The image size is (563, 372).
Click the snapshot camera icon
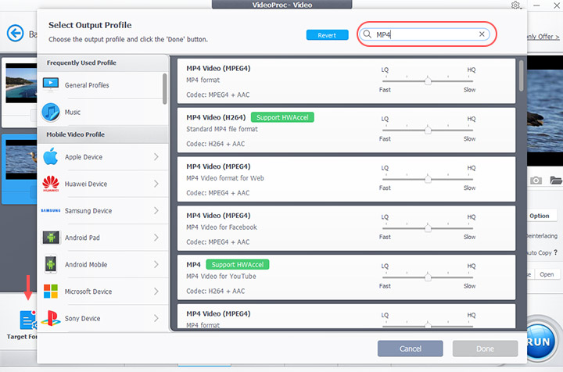[536, 180]
